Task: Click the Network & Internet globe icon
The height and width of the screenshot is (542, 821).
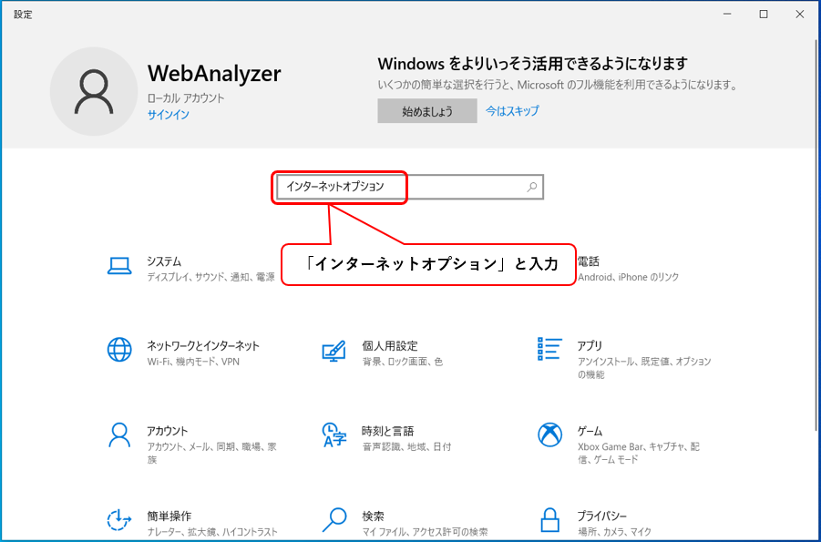Action: (x=119, y=349)
